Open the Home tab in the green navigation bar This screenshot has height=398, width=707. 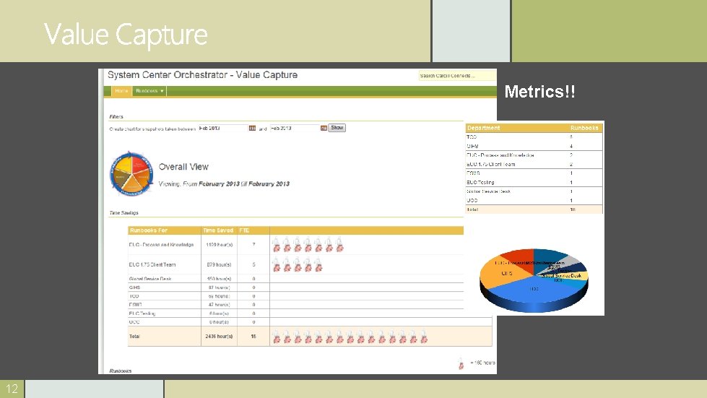coord(121,91)
